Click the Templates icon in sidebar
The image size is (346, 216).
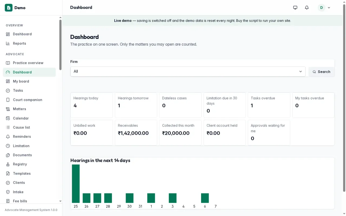8,174
